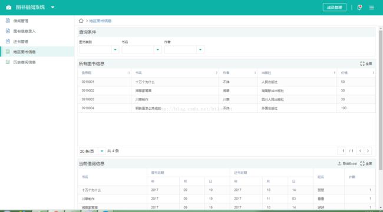Click price cell 100

click(344, 108)
